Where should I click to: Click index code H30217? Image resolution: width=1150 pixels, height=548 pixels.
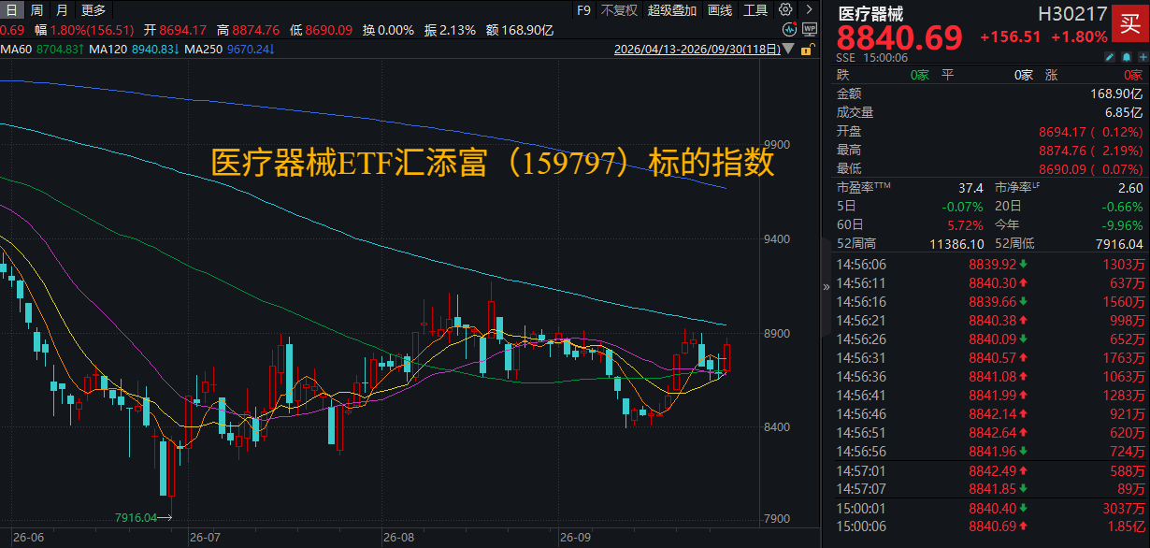(1072, 13)
